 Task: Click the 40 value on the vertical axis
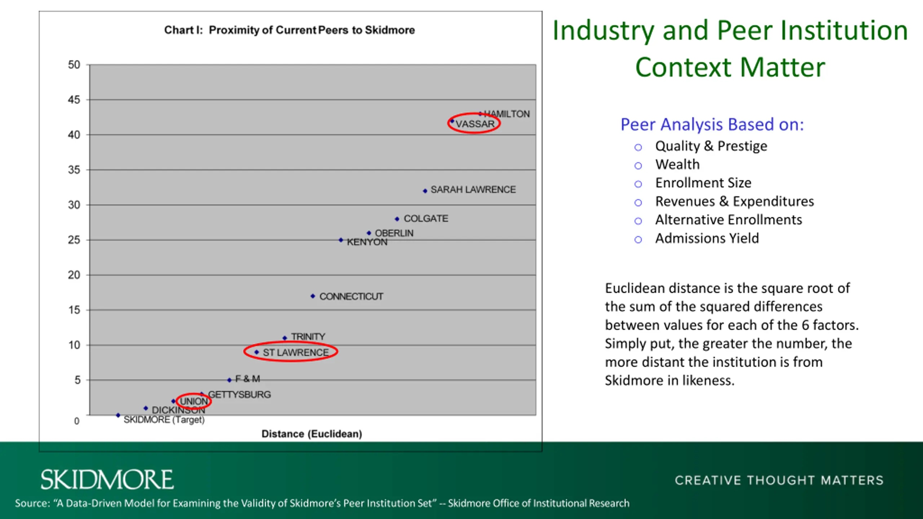point(74,135)
